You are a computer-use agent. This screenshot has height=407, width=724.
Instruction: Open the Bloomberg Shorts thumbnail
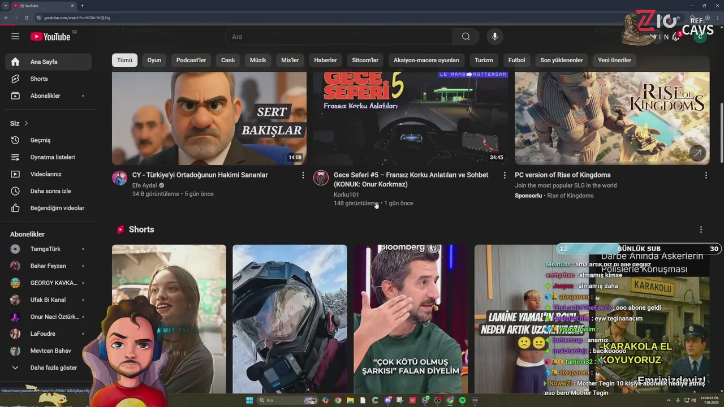(411, 319)
